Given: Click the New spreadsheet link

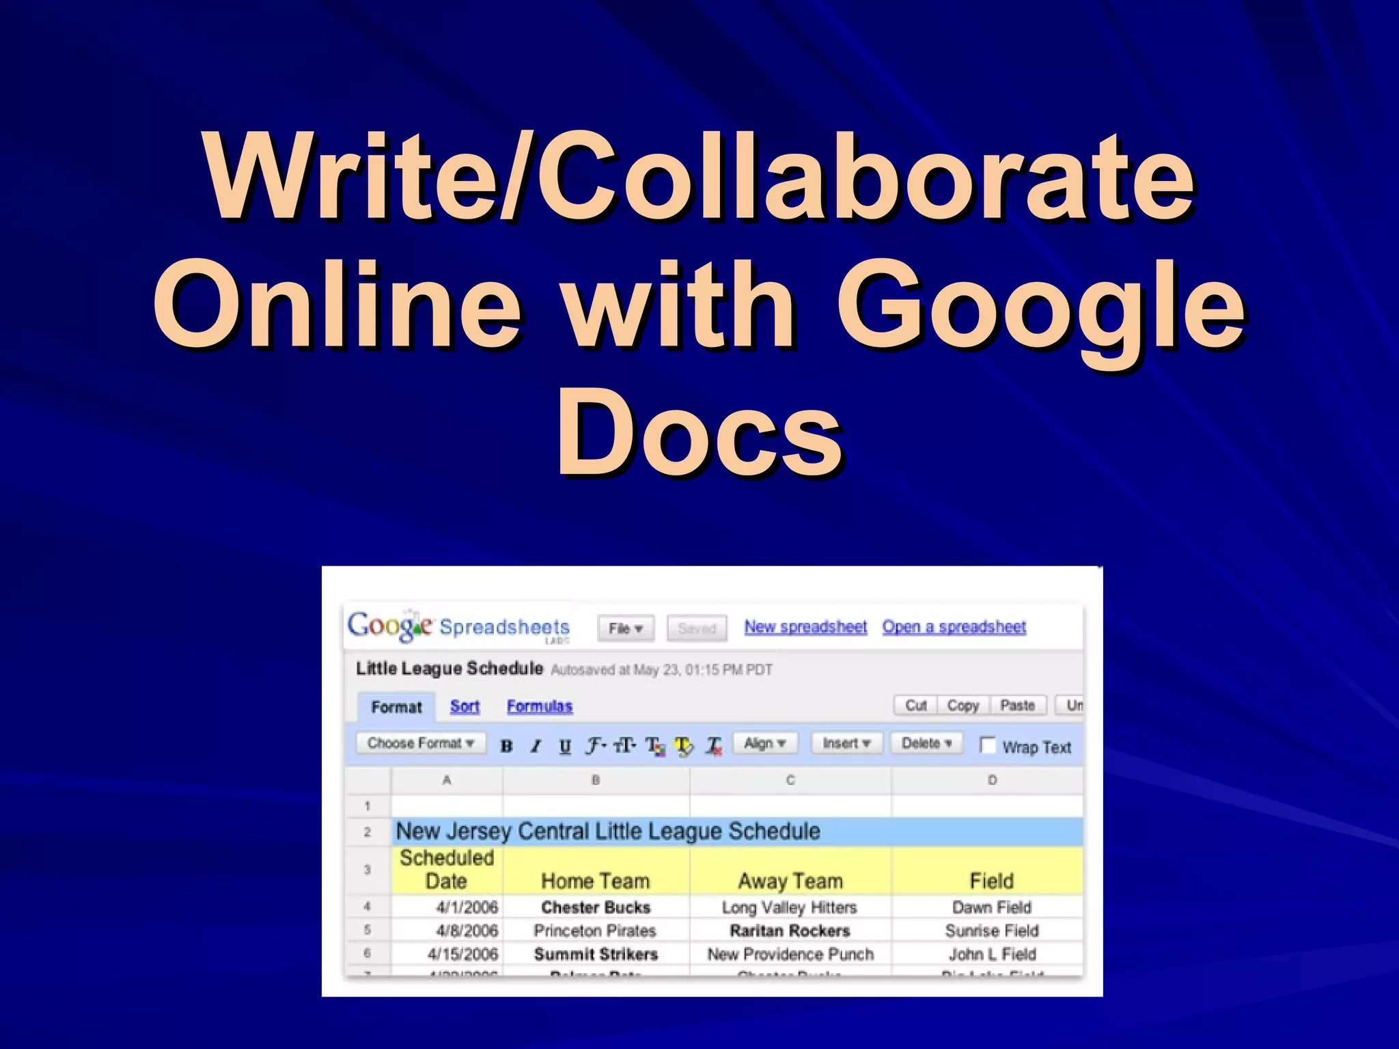Looking at the screenshot, I should (805, 626).
